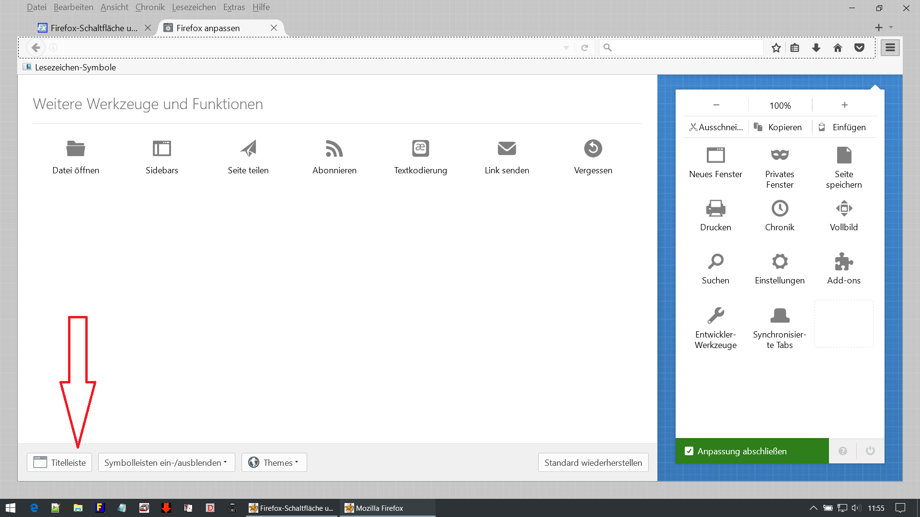Toggle the Anpassung abschließen checkbox
920x517 pixels.
pyautogui.click(x=689, y=451)
